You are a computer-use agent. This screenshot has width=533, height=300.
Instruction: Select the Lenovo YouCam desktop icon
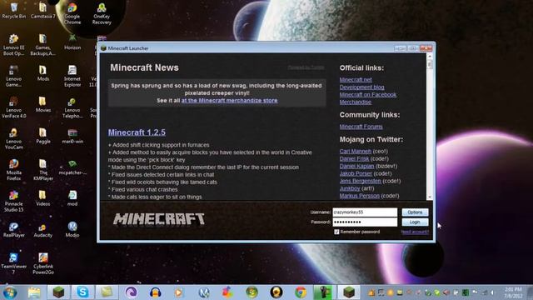pos(14,138)
